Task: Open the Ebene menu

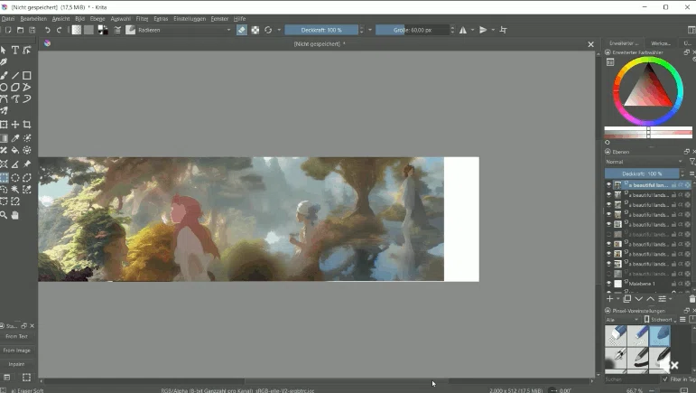Action: coord(97,19)
